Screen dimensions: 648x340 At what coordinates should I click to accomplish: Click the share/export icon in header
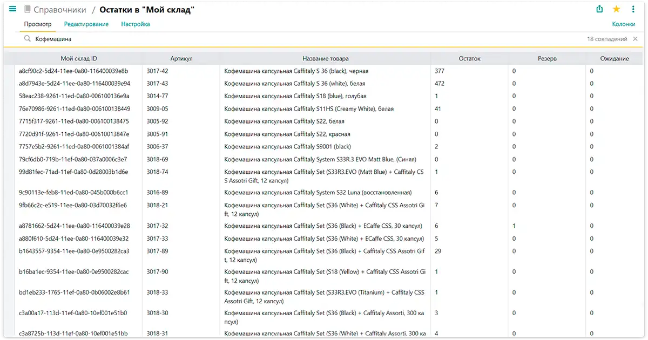[599, 9]
